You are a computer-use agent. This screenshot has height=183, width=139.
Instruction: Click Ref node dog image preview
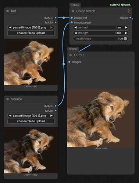pyautogui.click(x=31, y=62)
